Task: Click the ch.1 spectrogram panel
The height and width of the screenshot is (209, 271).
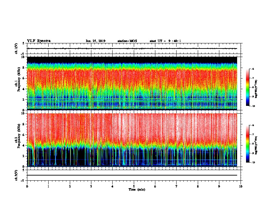Action: pyautogui.click(x=132, y=83)
